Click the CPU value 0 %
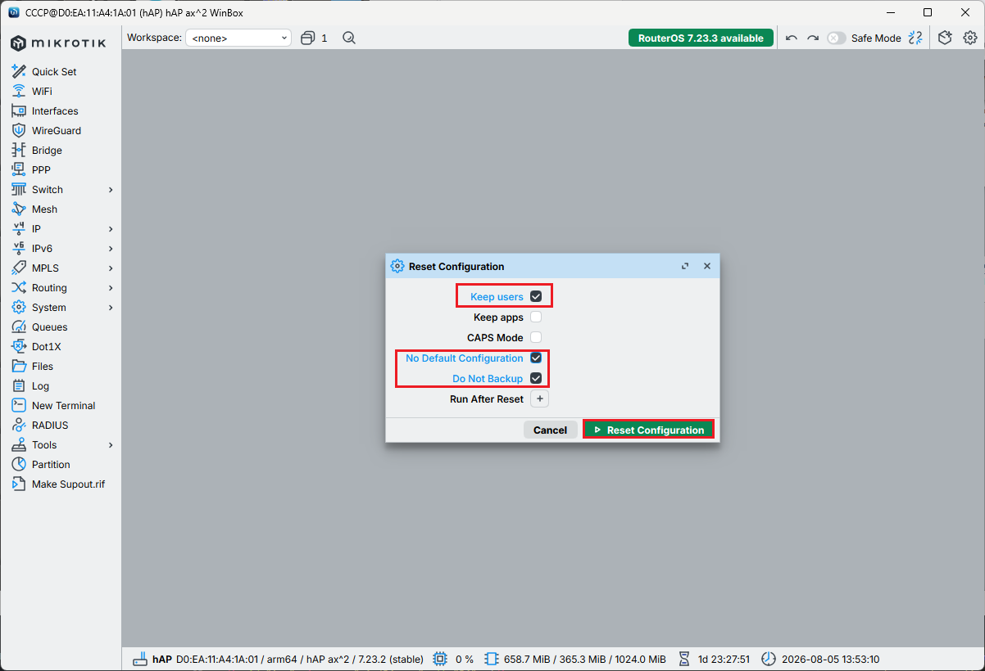985x671 pixels. [465, 659]
